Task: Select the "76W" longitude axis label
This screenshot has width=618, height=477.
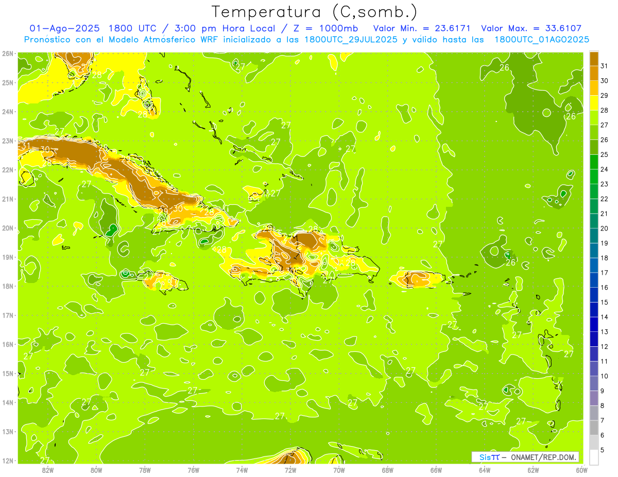Action: click(193, 470)
